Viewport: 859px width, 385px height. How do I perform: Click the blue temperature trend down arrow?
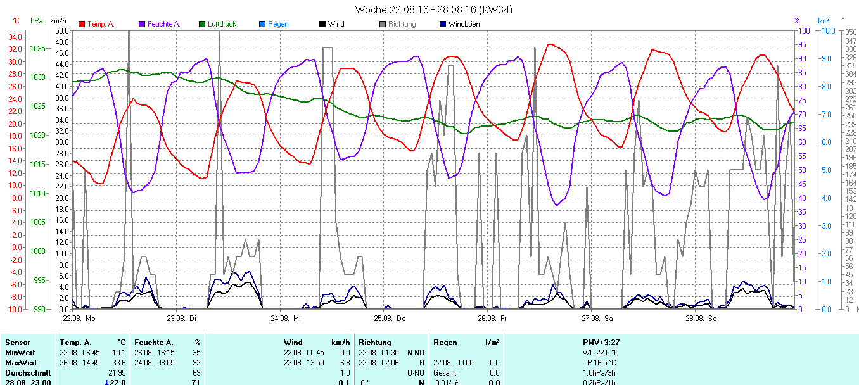click(x=106, y=382)
